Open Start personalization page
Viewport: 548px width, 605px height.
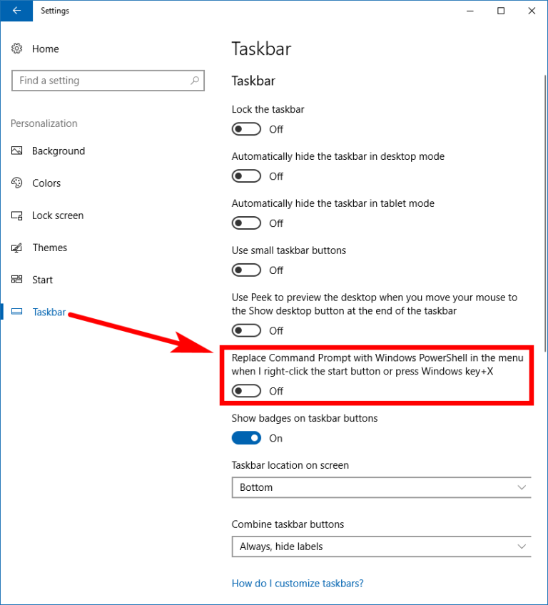point(42,280)
